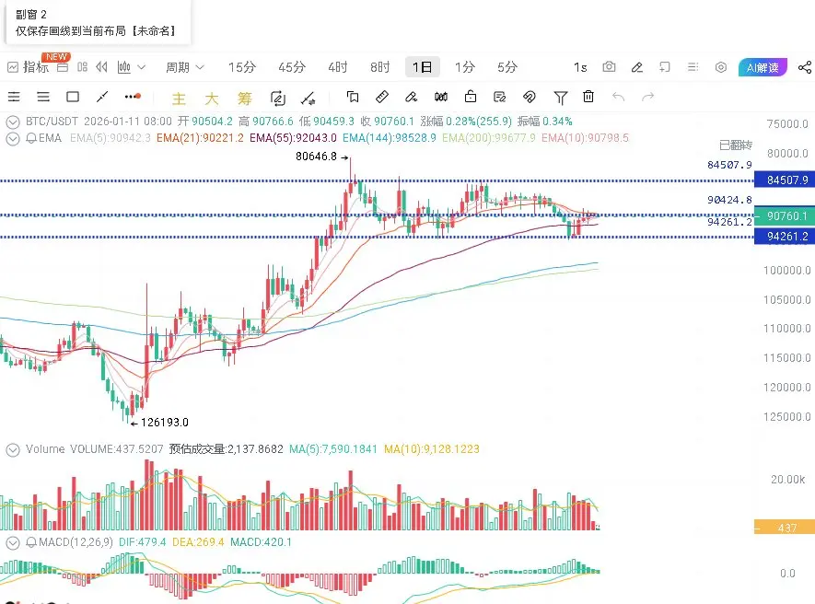The height and width of the screenshot is (604, 815).
Task: Click the eraser tool icon
Action: tap(411, 97)
